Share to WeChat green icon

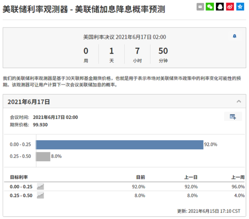point(210,7)
